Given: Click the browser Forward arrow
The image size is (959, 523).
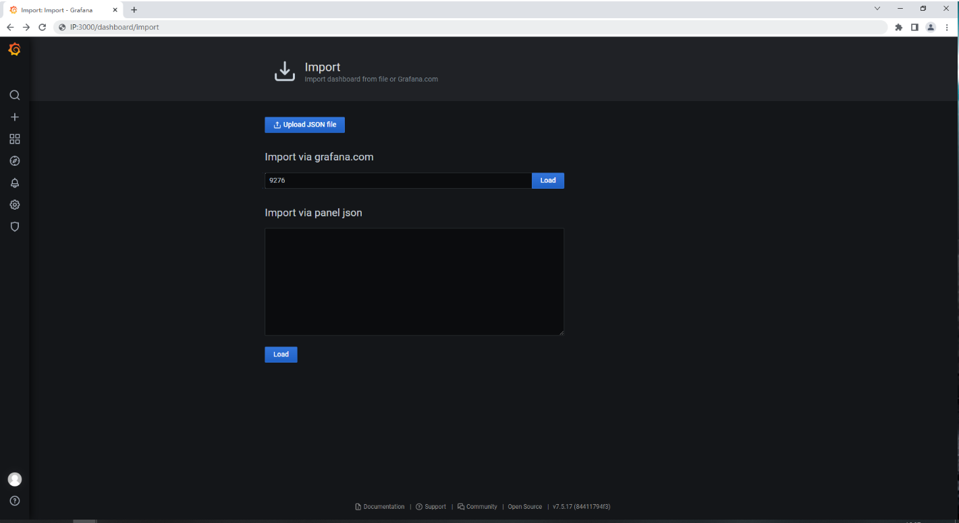Looking at the screenshot, I should click(26, 27).
